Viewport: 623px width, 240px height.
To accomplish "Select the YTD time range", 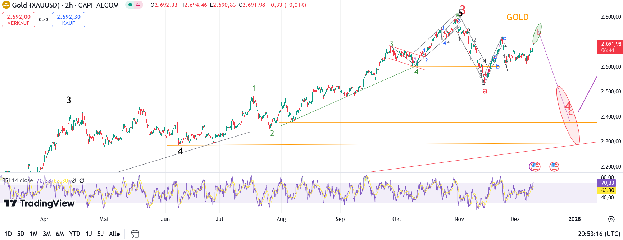I will point(75,234).
